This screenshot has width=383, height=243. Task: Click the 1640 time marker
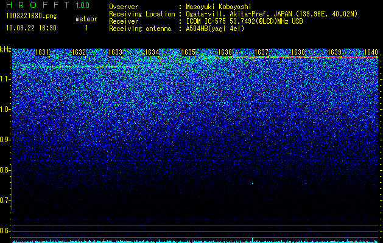[x=371, y=52]
